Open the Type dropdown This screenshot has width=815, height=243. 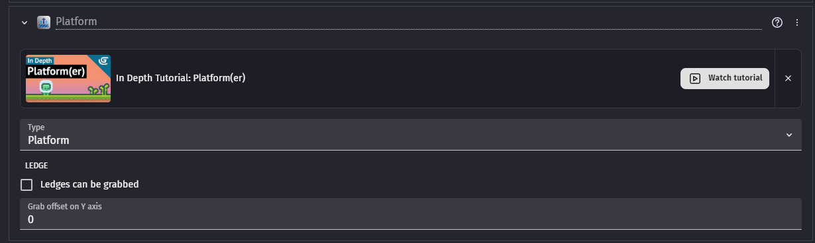[x=411, y=135]
